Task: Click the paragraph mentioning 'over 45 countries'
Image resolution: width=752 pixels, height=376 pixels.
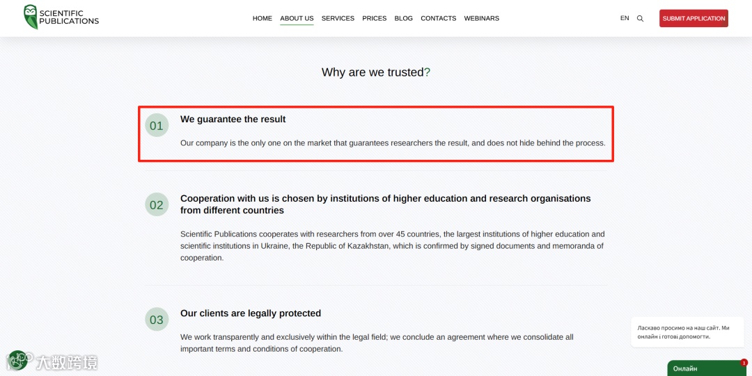Action: pos(393,246)
